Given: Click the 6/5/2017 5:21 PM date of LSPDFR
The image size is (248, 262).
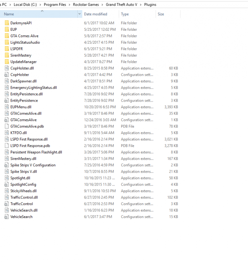Looking at the screenshot, I should [98, 49].
